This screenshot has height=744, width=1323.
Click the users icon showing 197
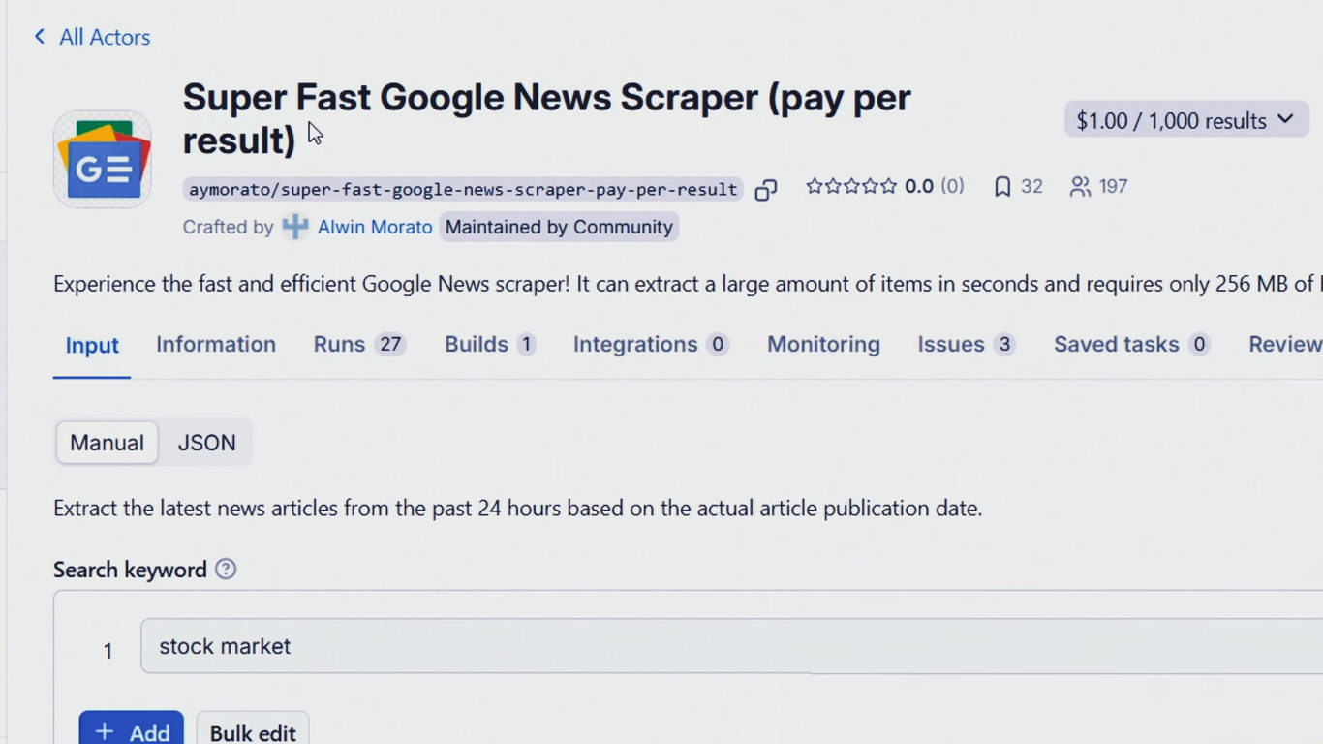[1080, 187]
